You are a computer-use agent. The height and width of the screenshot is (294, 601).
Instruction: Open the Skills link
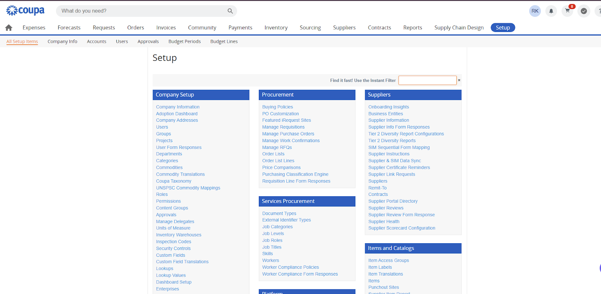267,254
